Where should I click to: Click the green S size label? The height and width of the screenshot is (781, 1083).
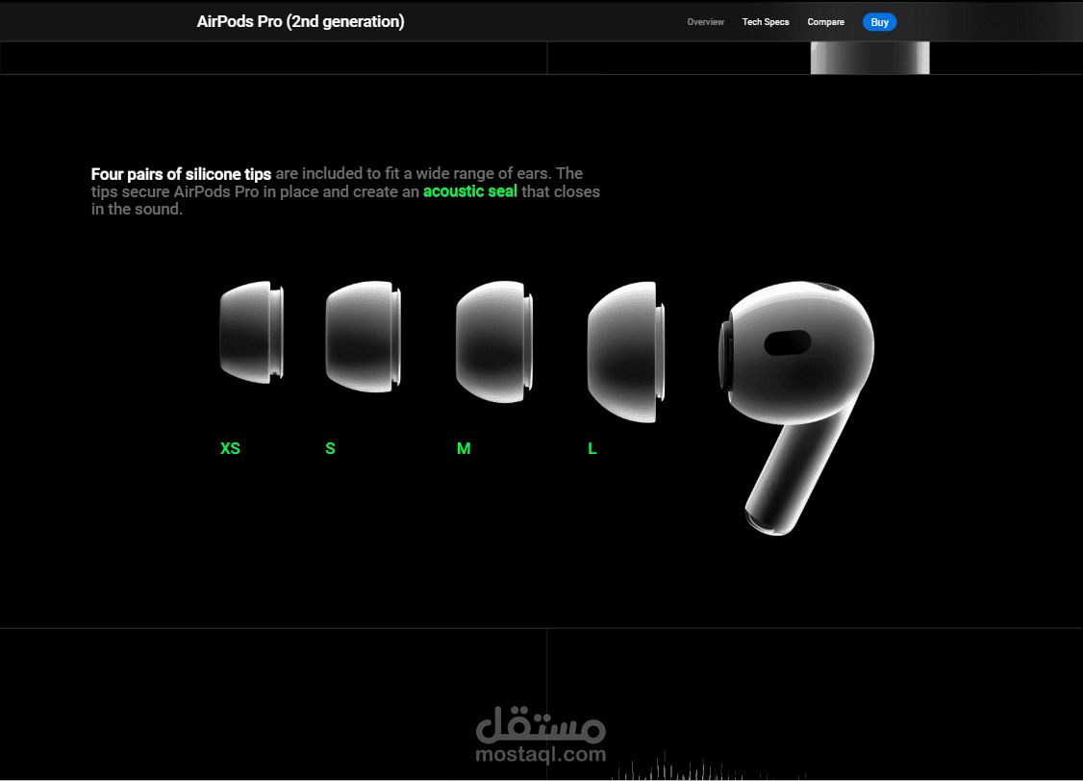330,449
